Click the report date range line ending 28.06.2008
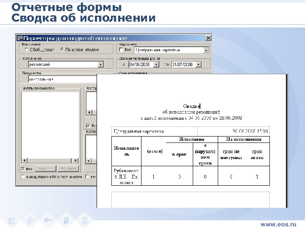The image size is (305, 229). 191,118
